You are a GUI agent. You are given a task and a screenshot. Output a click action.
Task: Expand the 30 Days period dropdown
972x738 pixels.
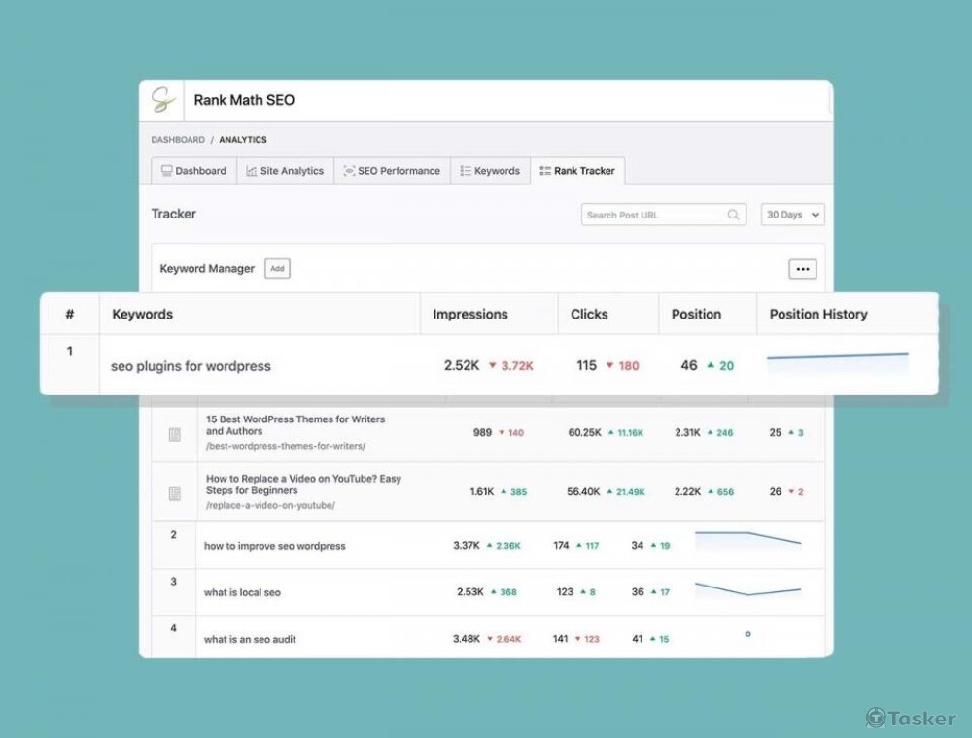coord(792,215)
